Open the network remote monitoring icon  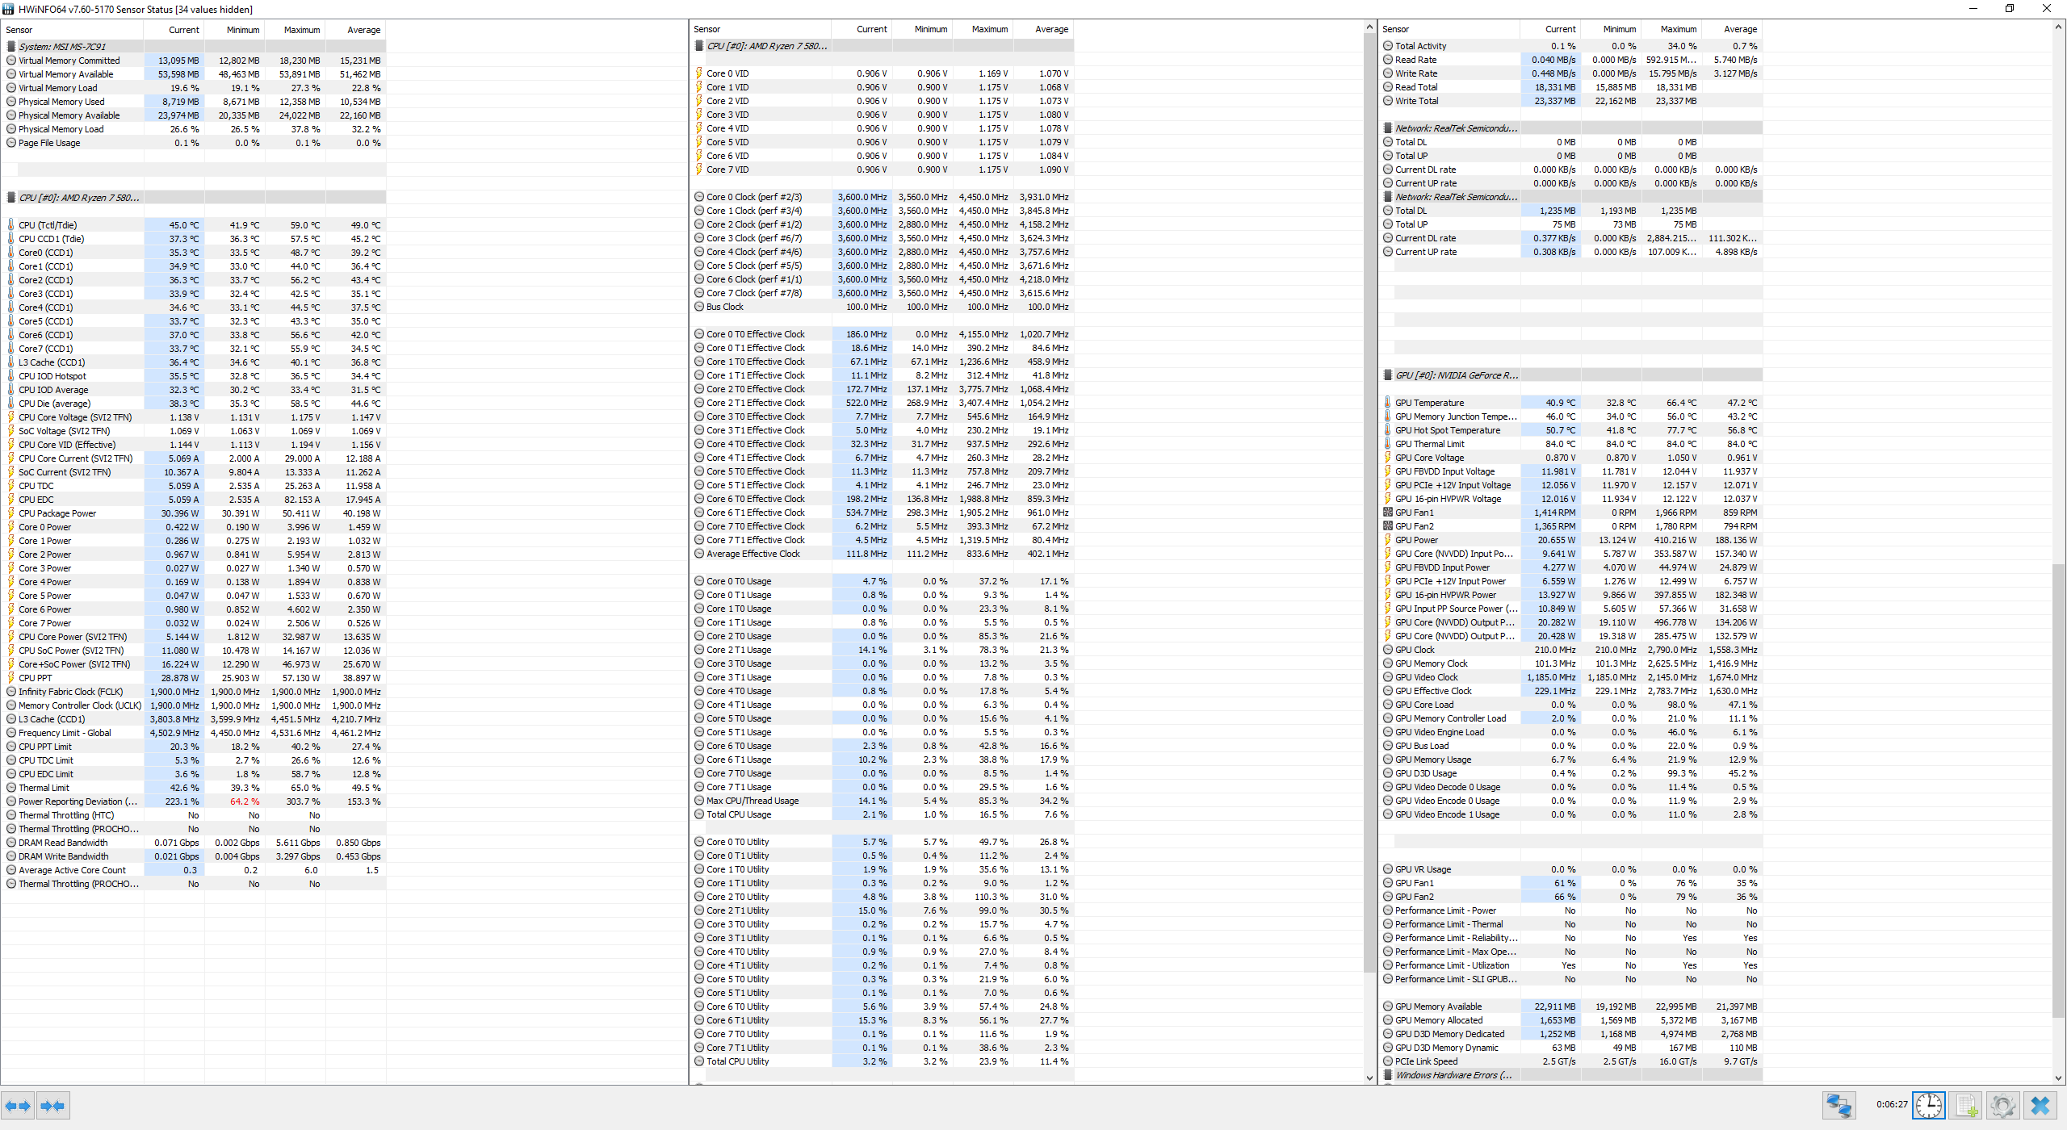tap(1838, 1105)
